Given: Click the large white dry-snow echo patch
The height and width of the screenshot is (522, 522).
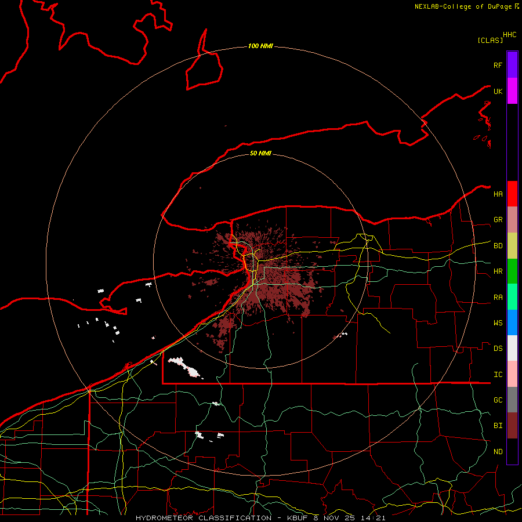Looking at the screenshot, I should point(185,367).
